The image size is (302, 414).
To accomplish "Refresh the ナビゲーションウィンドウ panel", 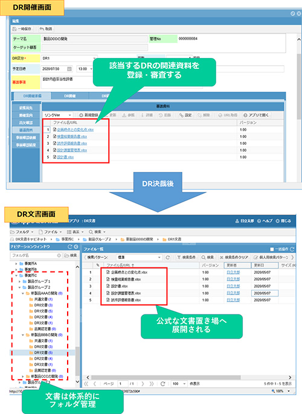I will 69,247.
